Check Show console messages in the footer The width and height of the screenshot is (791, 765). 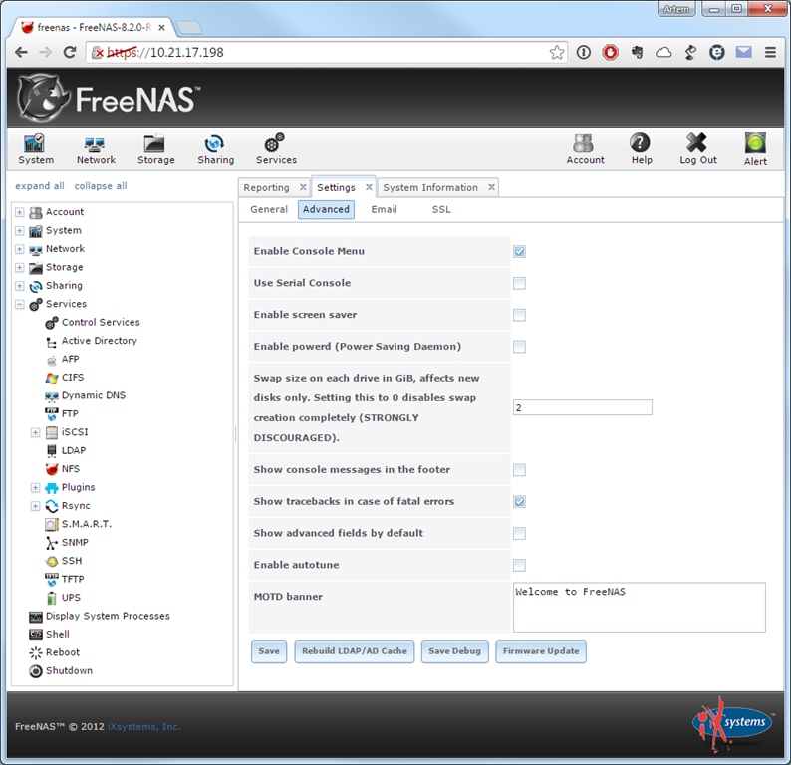pos(519,470)
